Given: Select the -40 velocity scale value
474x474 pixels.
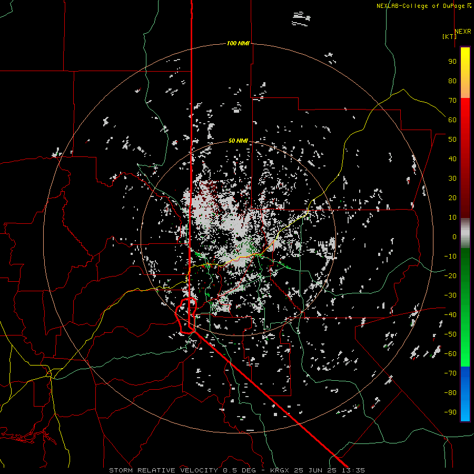Looking at the screenshot, I should (450, 315).
